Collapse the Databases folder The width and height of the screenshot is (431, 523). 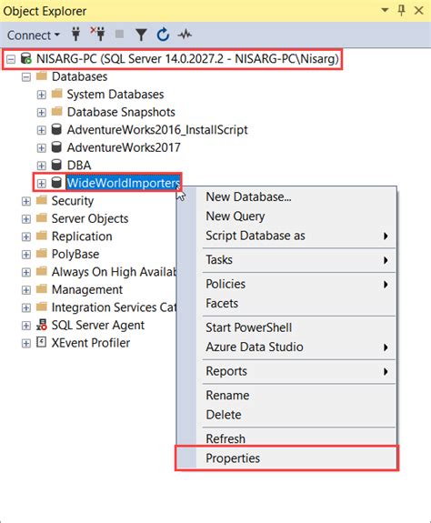point(26,77)
